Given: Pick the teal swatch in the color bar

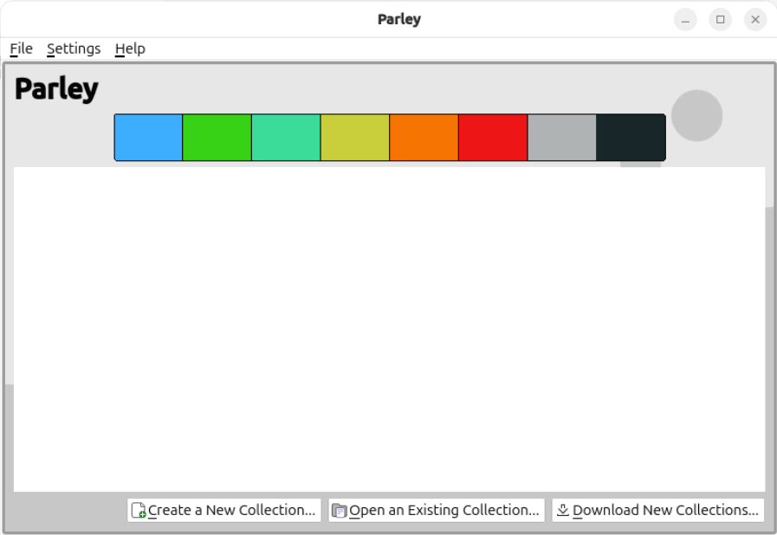Looking at the screenshot, I should coord(286,138).
